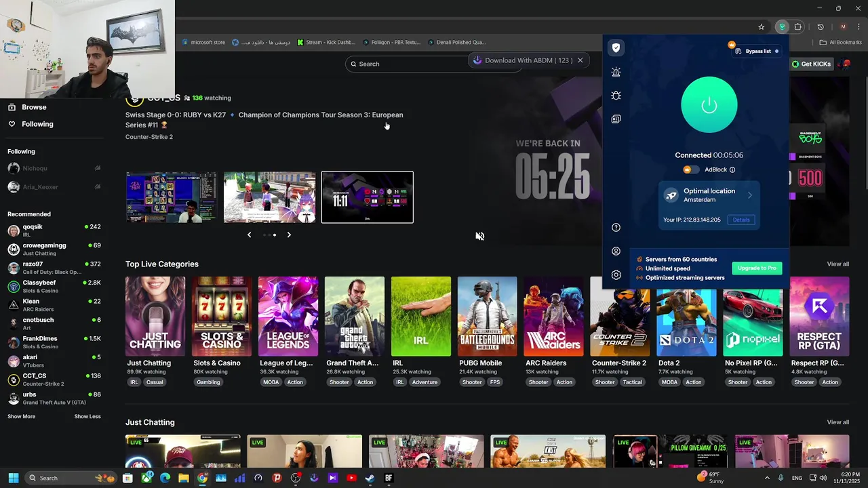Open Chrome history clock icon

click(x=821, y=27)
